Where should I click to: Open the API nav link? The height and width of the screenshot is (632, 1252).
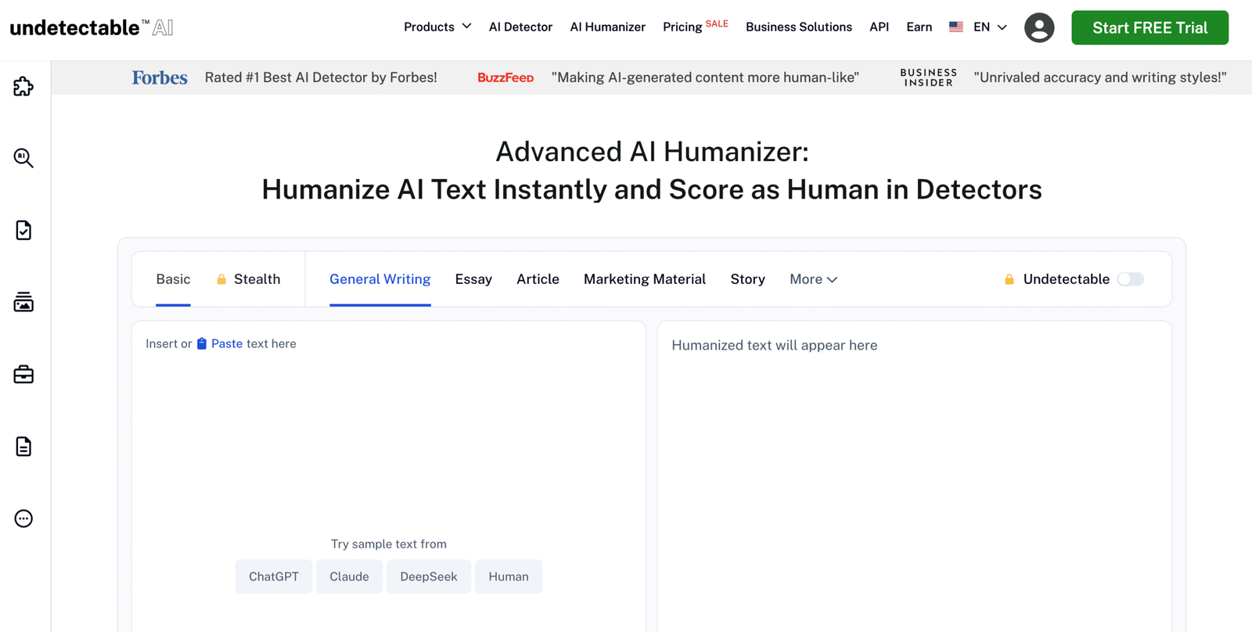tap(880, 27)
